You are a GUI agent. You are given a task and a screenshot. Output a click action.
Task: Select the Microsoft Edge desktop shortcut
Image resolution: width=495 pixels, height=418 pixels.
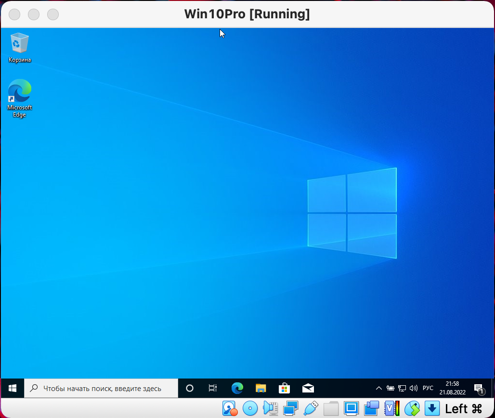(x=20, y=99)
